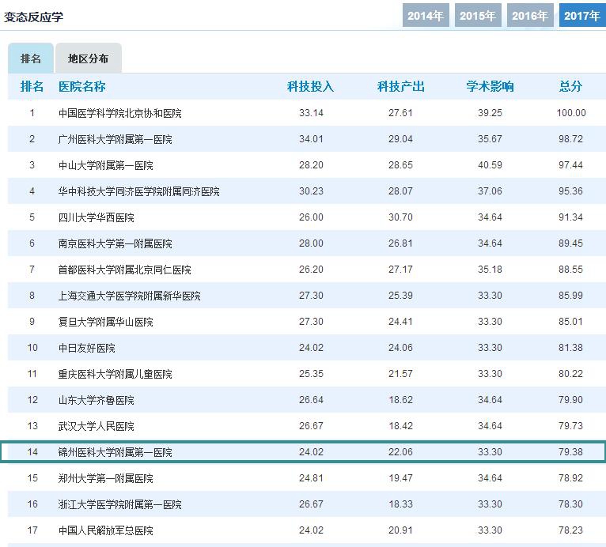This screenshot has width=606, height=547.
Task: Click total score 80.22
Action: click(571, 374)
